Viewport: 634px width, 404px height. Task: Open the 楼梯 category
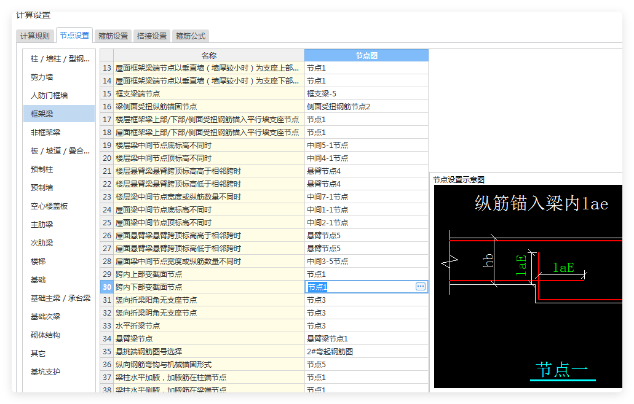pyautogui.click(x=59, y=262)
